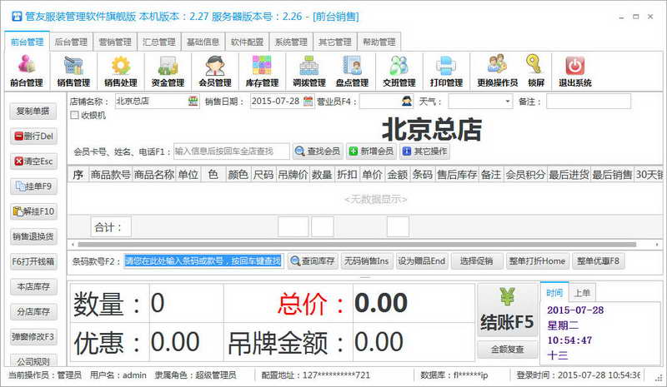Click the 挂单F9 sidebar button
Image resolution: width=667 pixels, height=387 pixels.
(33, 186)
